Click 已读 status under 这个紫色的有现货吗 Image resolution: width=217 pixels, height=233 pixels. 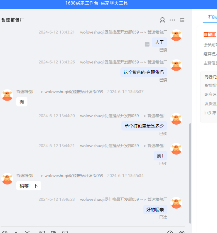pyautogui.click(x=163, y=80)
